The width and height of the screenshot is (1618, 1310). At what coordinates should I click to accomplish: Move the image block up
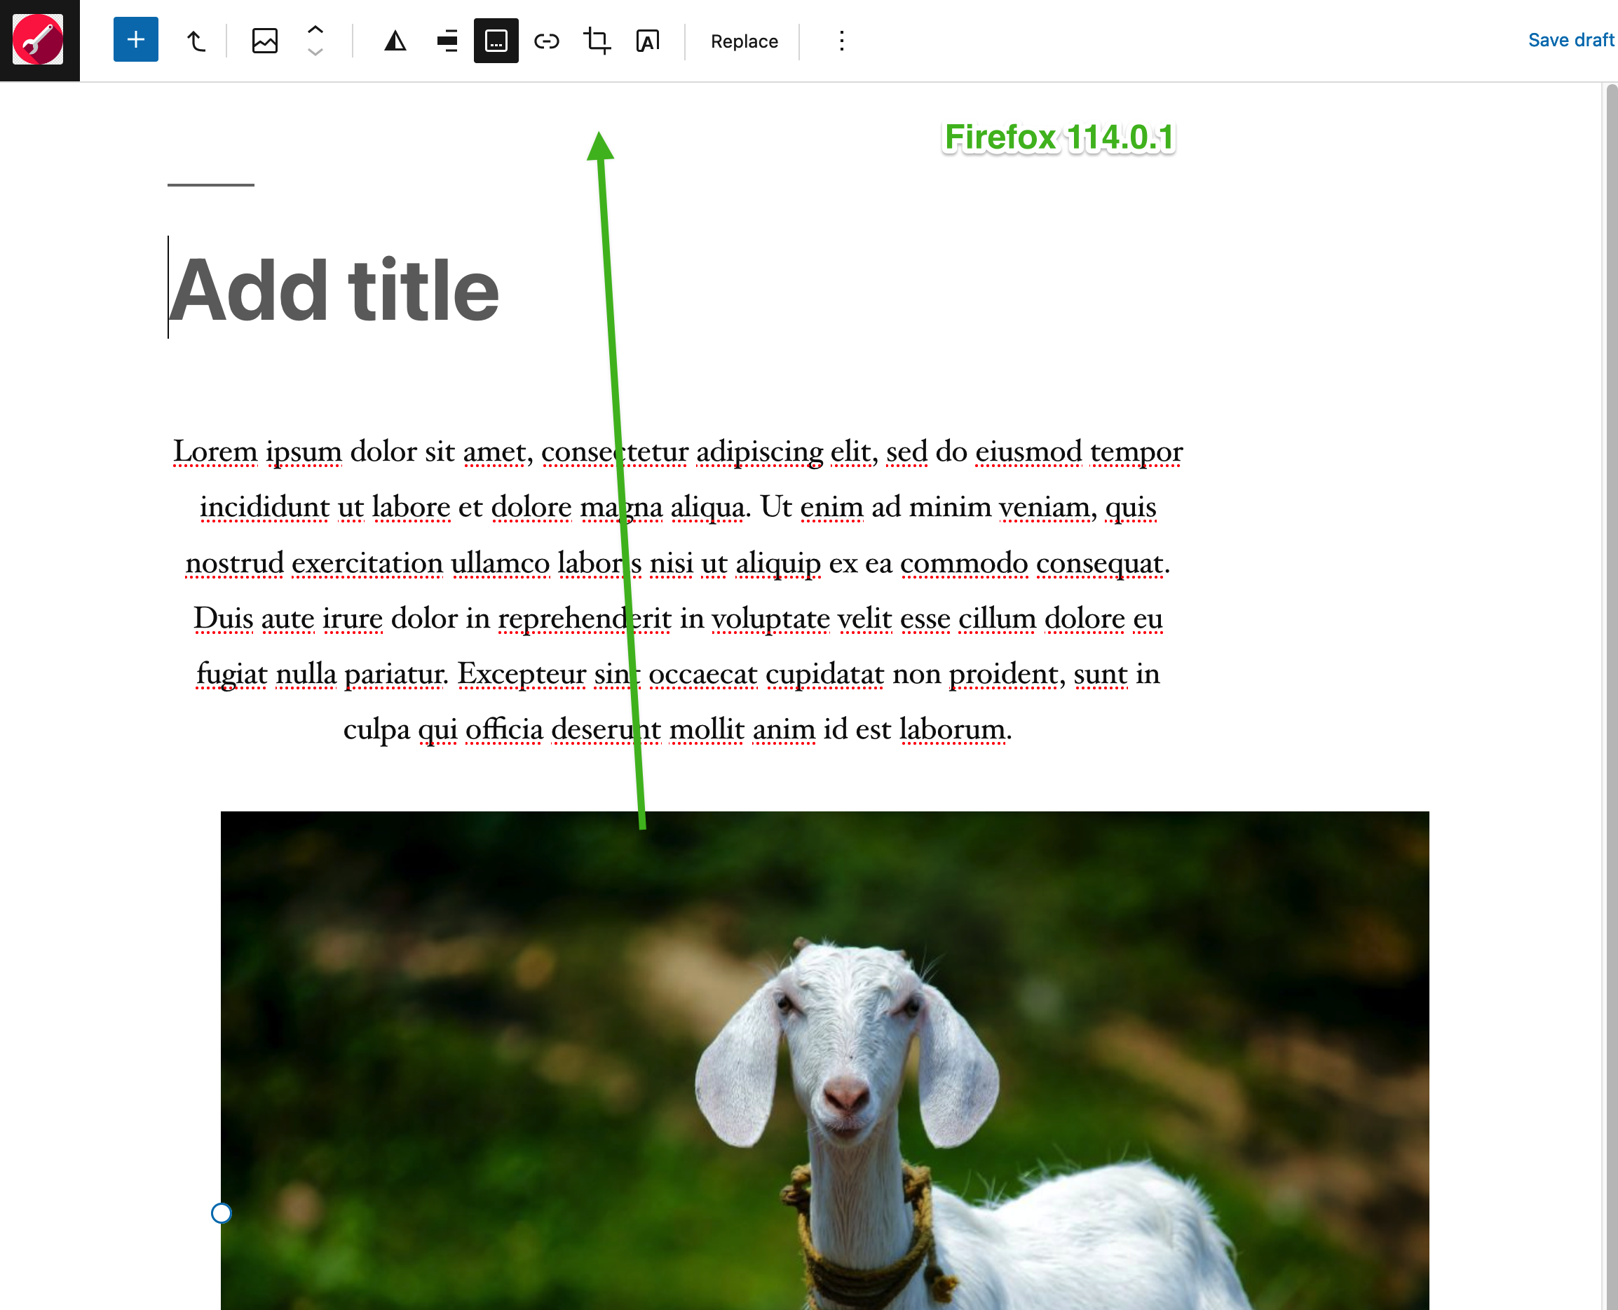(315, 31)
